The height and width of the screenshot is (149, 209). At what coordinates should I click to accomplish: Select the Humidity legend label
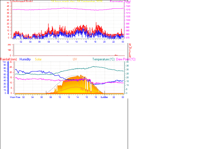(25, 59)
